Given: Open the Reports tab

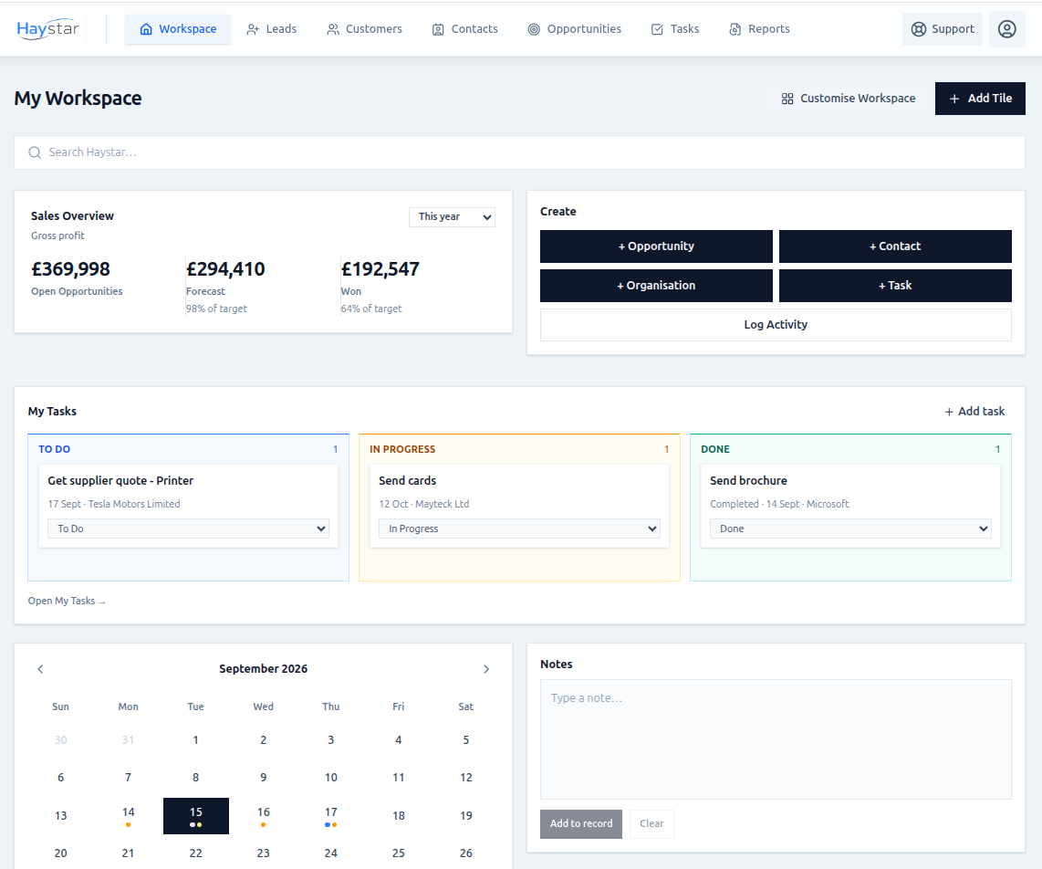Looking at the screenshot, I should pos(759,29).
